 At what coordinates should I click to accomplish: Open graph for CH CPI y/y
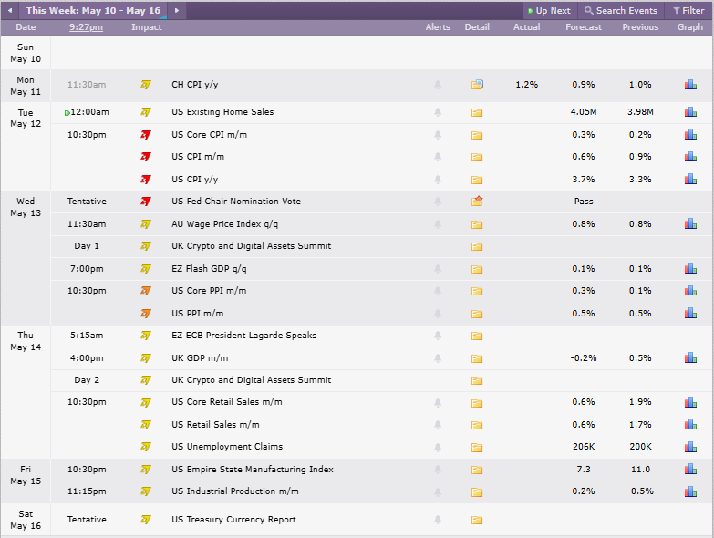click(690, 85)
